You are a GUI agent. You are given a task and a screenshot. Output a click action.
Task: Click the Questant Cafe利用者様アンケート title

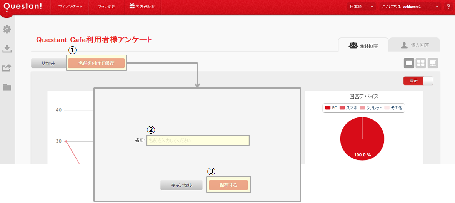pos(94,40)
